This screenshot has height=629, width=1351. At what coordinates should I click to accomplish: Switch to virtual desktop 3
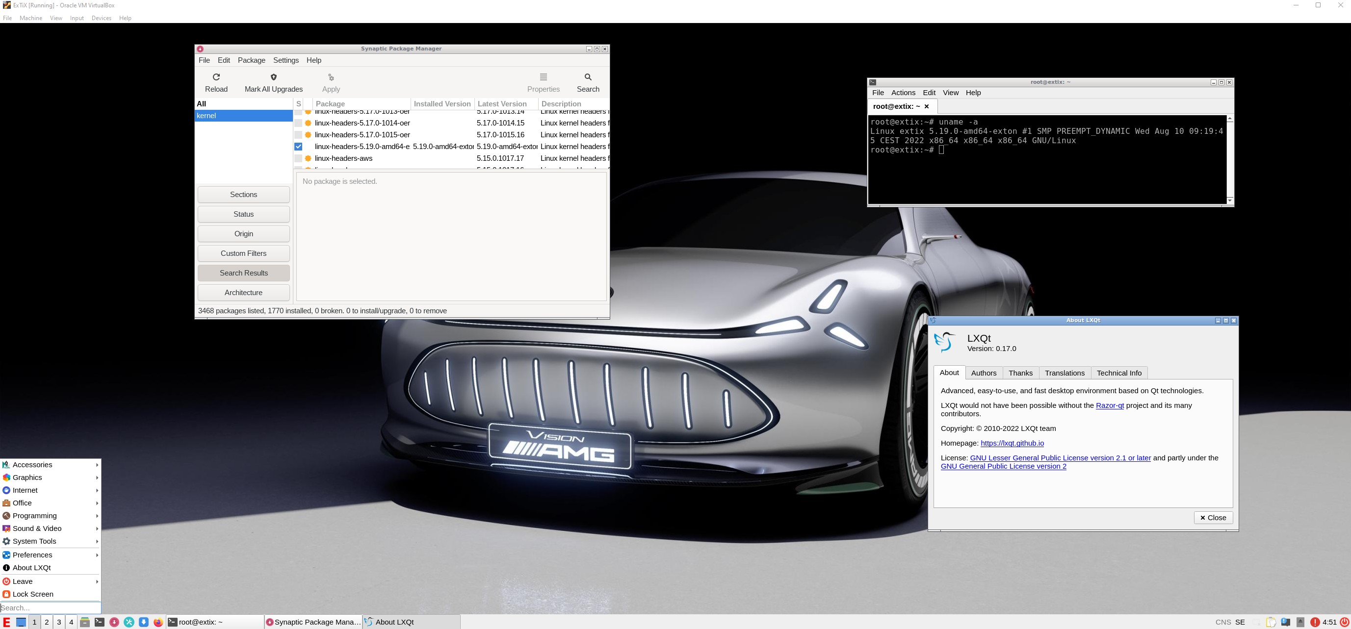(x=59, y=622)
